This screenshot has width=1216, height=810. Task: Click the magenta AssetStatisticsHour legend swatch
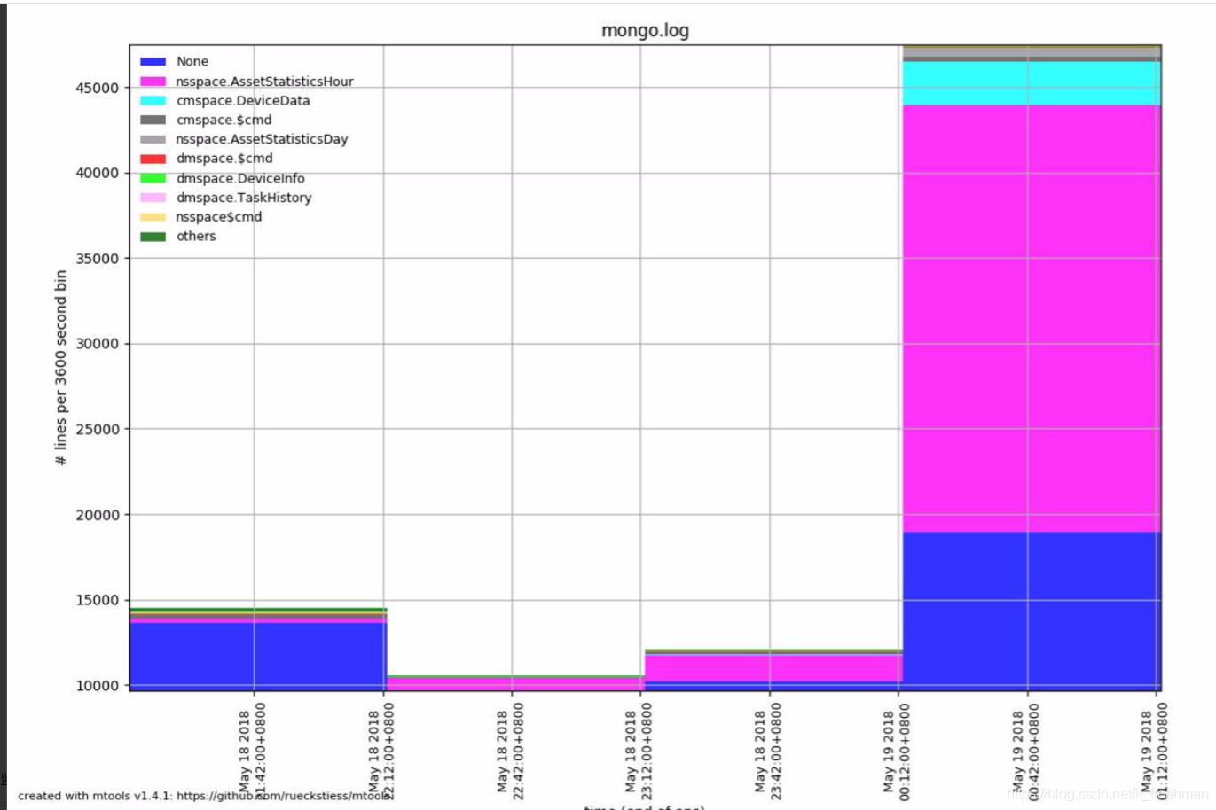point(153,82)
